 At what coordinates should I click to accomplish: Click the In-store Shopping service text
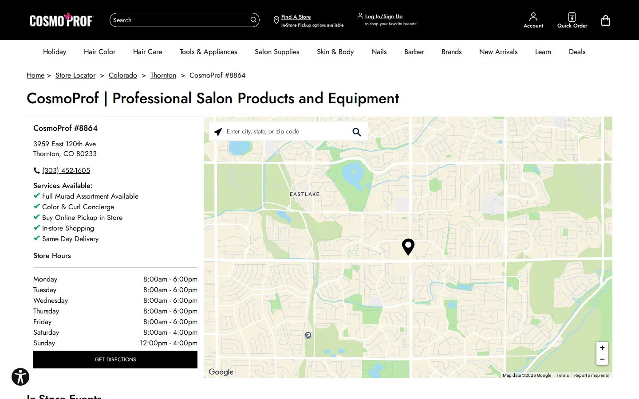click(x=68, y=228)
